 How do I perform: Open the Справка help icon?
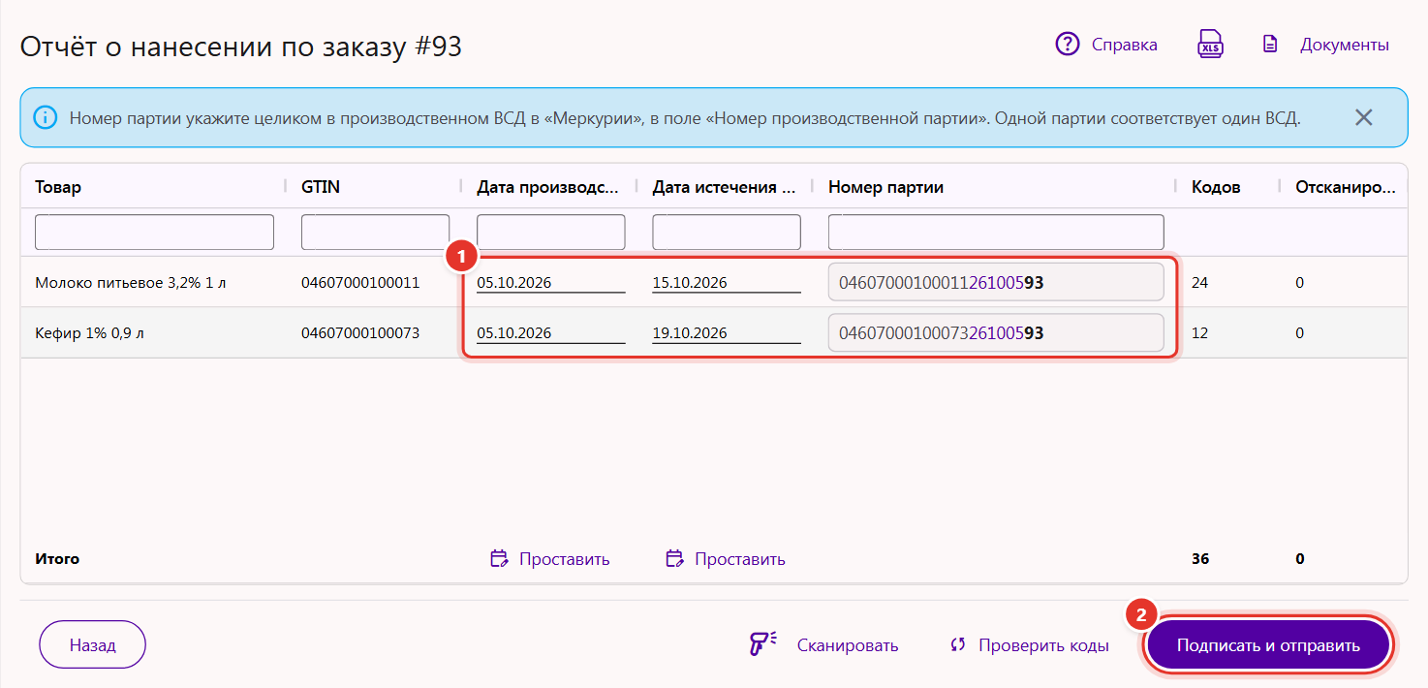(1067, 45)
